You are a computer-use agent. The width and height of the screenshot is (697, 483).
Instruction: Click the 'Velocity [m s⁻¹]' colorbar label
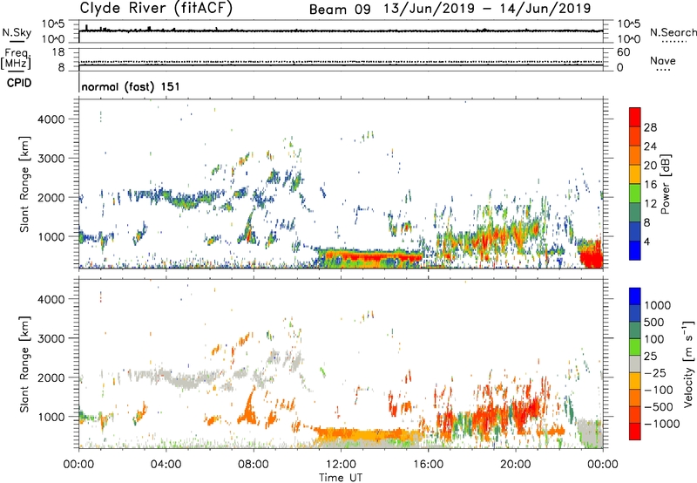688,364
